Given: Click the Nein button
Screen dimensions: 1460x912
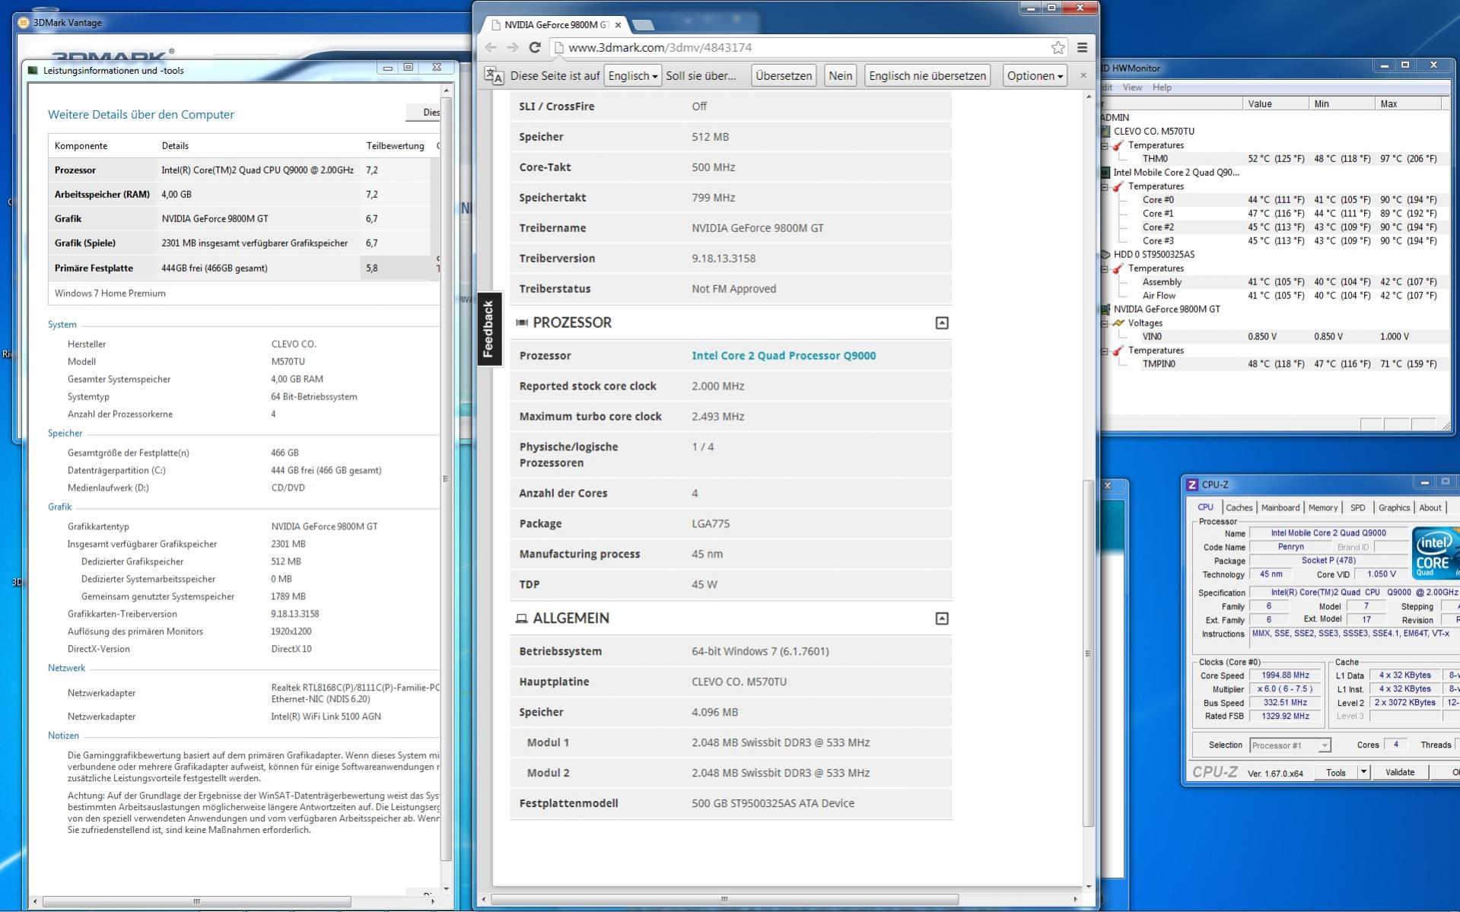Looking at the screenshot, I should pyautogui.click(x=840, y=75).
